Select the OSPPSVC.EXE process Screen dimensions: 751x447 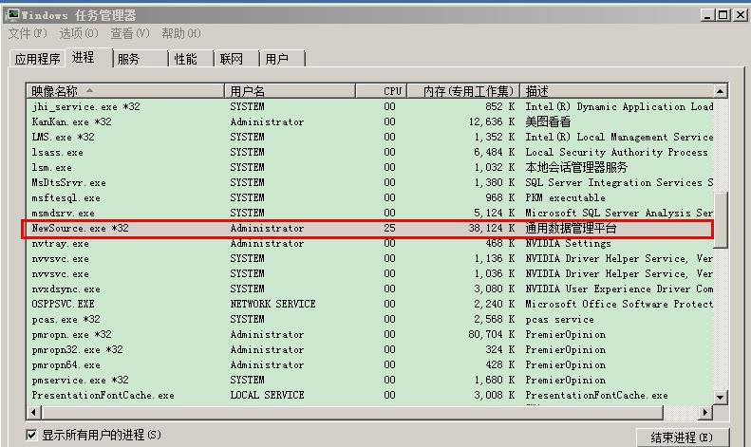[369, 304]
